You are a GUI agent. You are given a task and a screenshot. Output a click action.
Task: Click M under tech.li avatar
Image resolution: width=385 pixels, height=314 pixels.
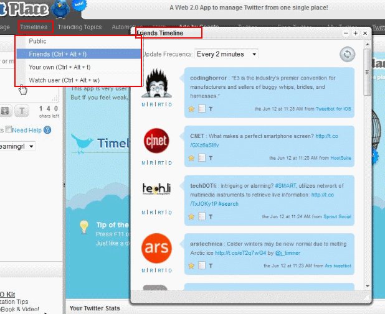(143, 213)
